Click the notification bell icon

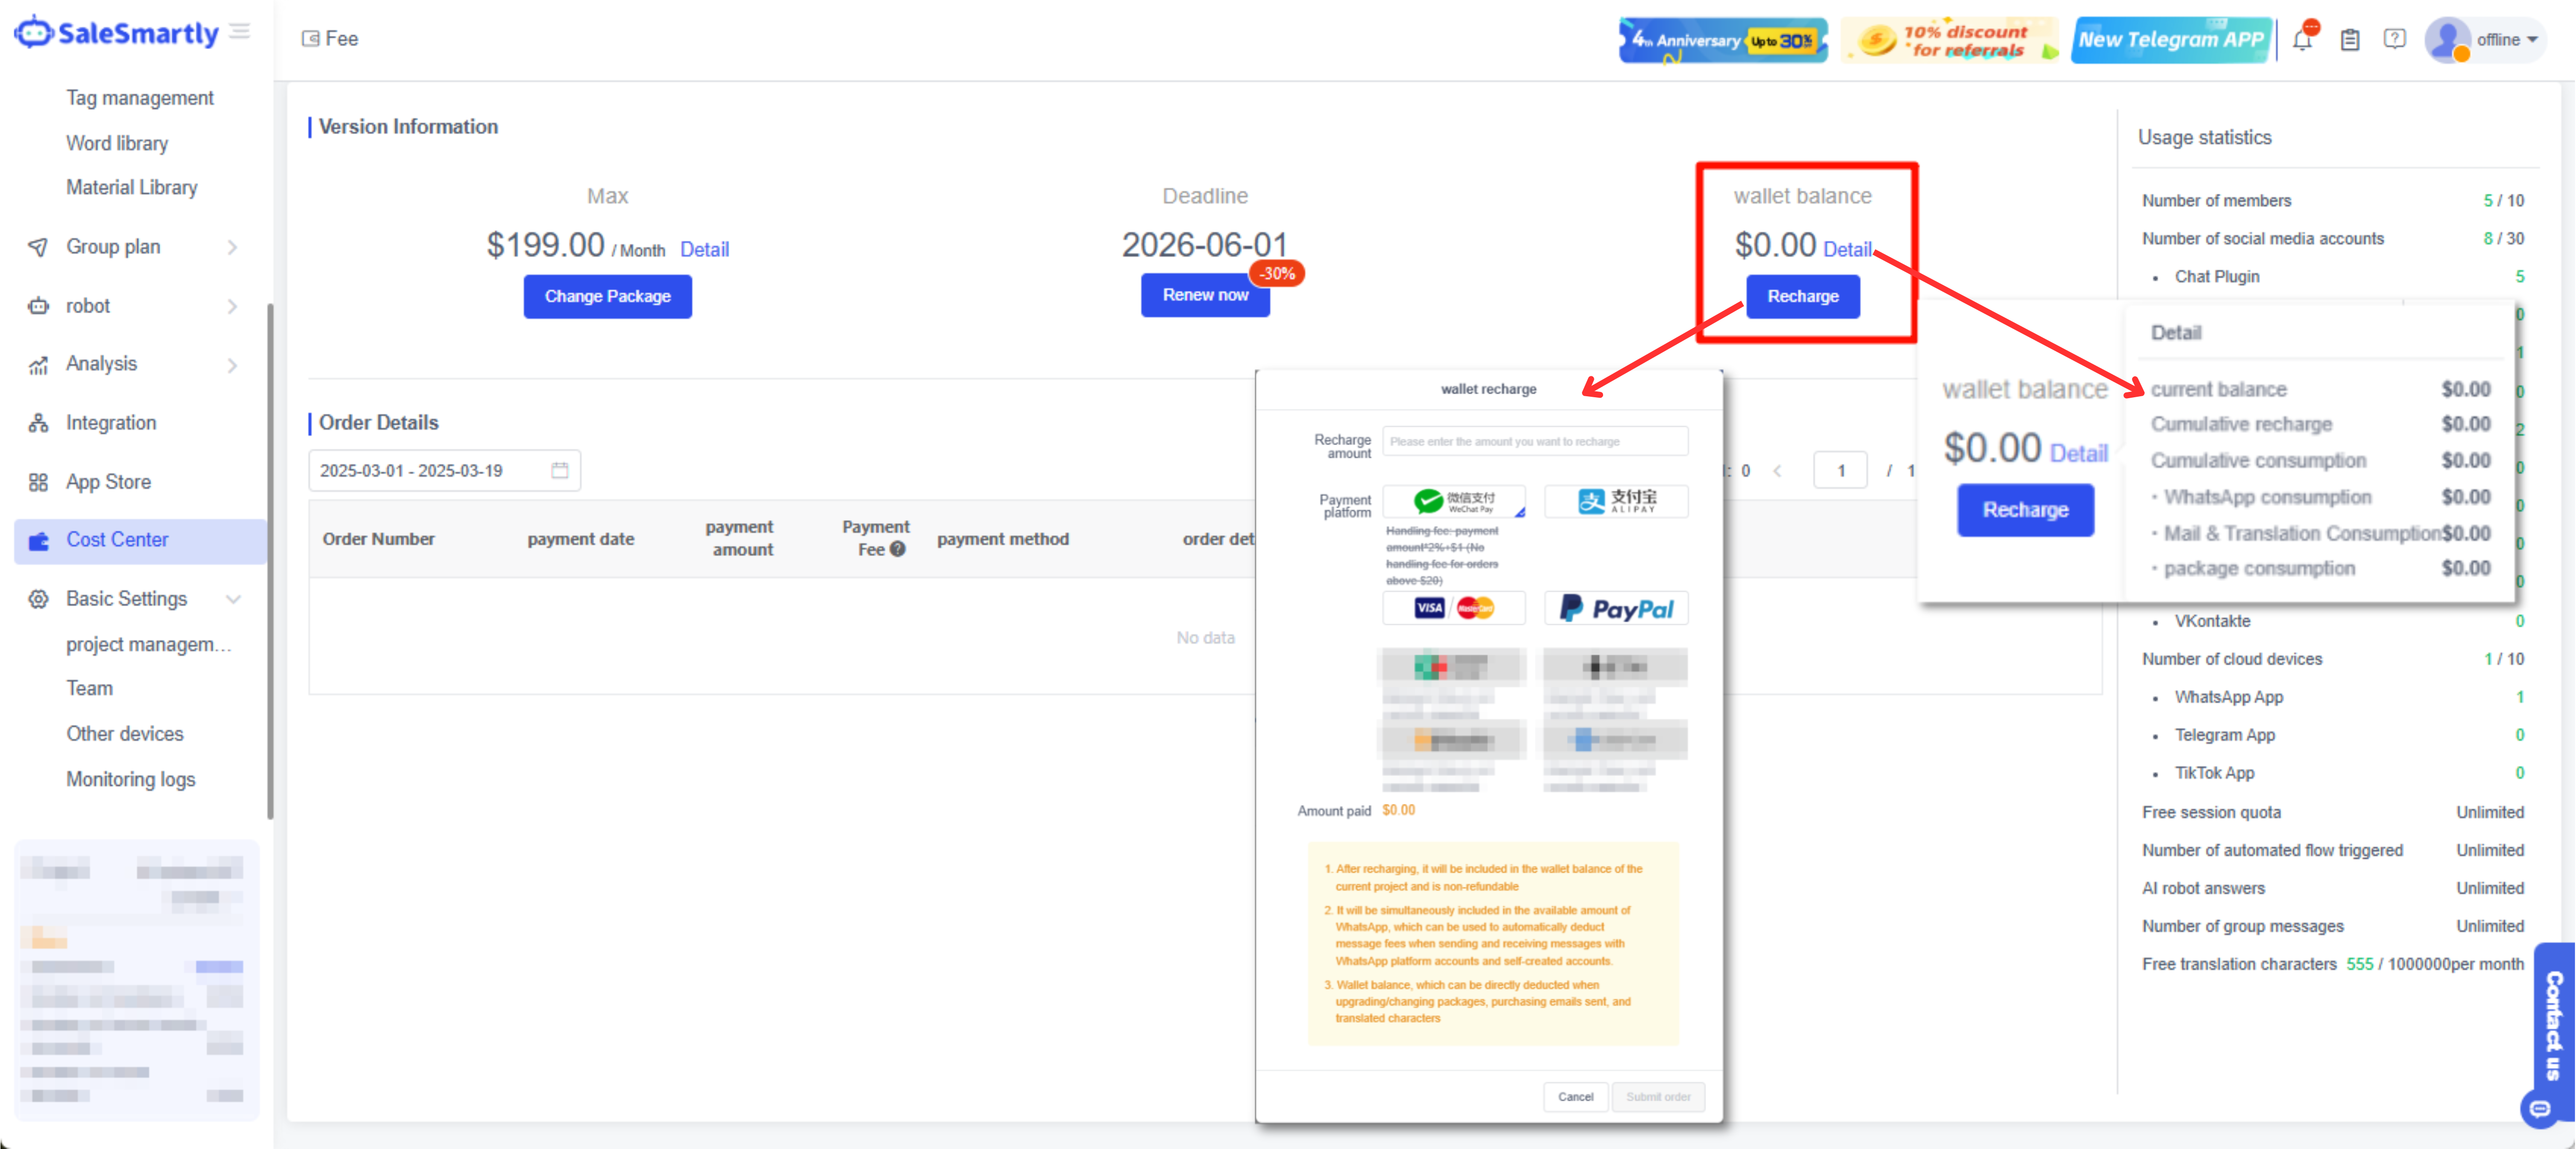pyautogui.click(x=2303, y=40)
